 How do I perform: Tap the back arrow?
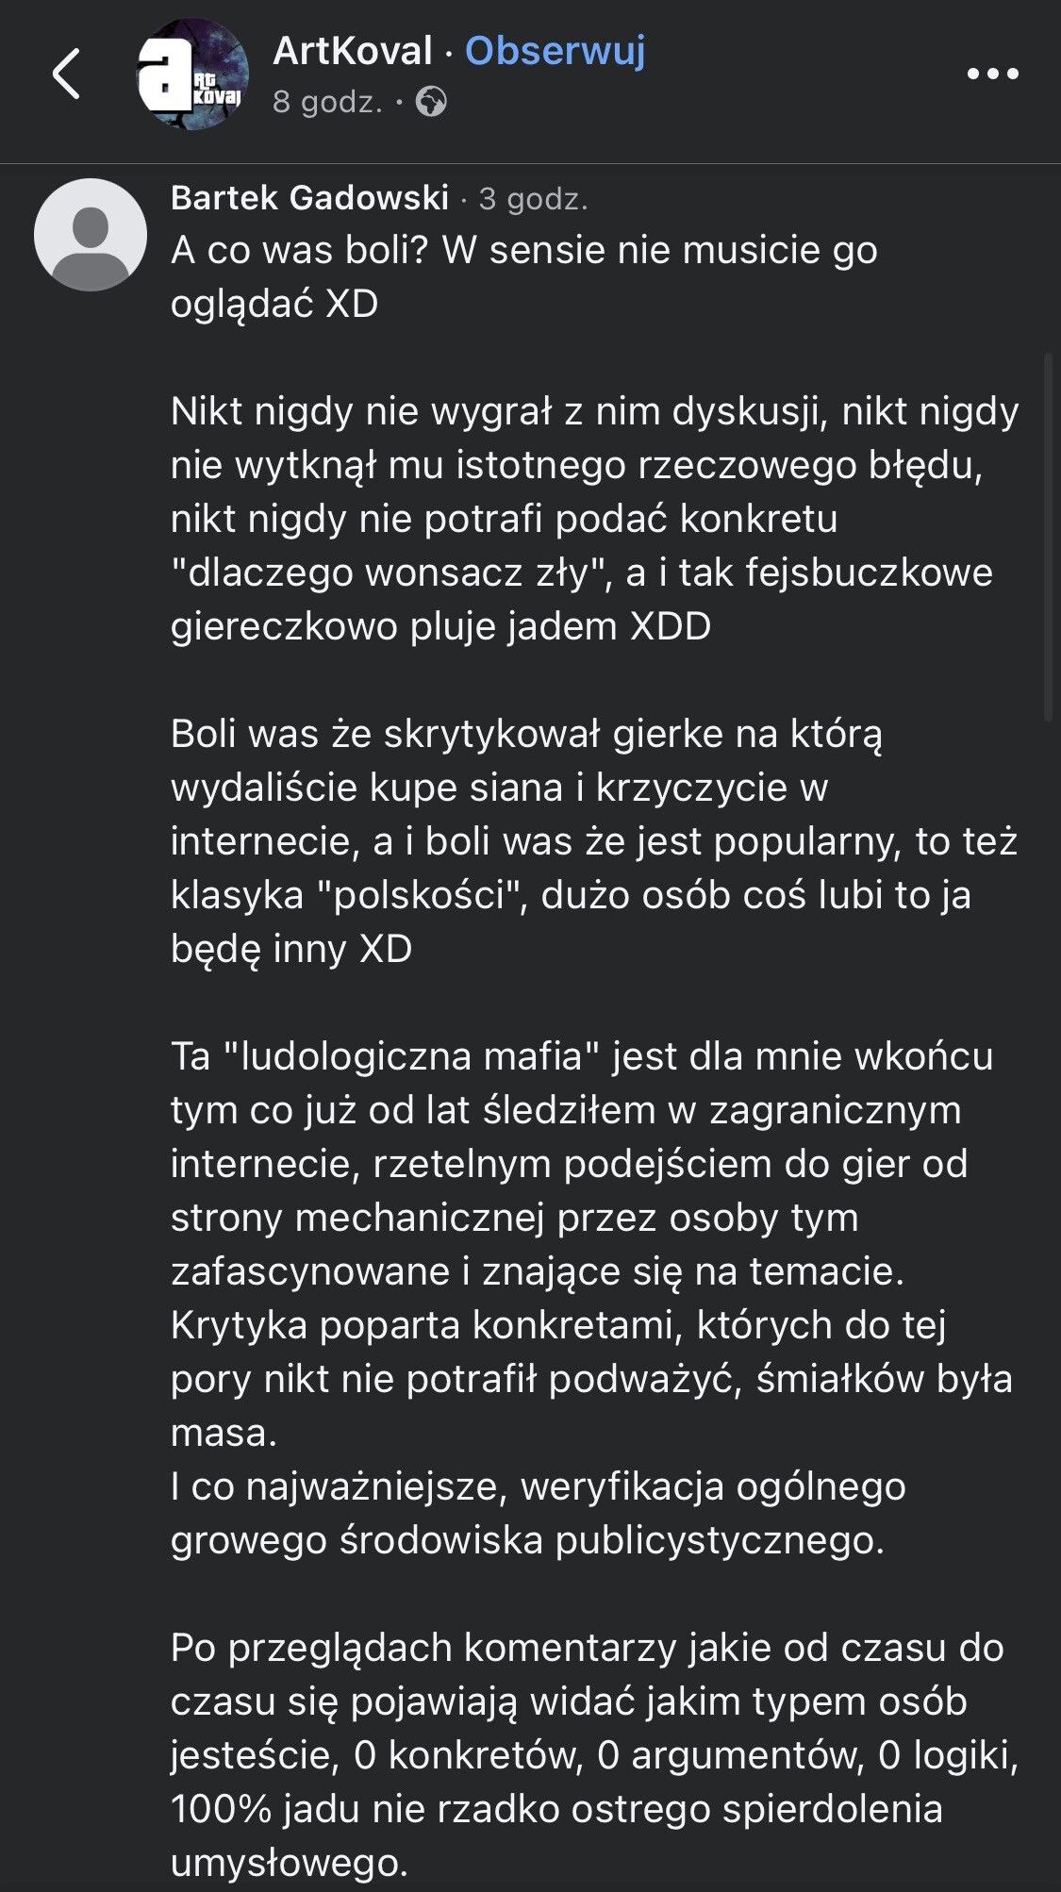coord(66,74)
